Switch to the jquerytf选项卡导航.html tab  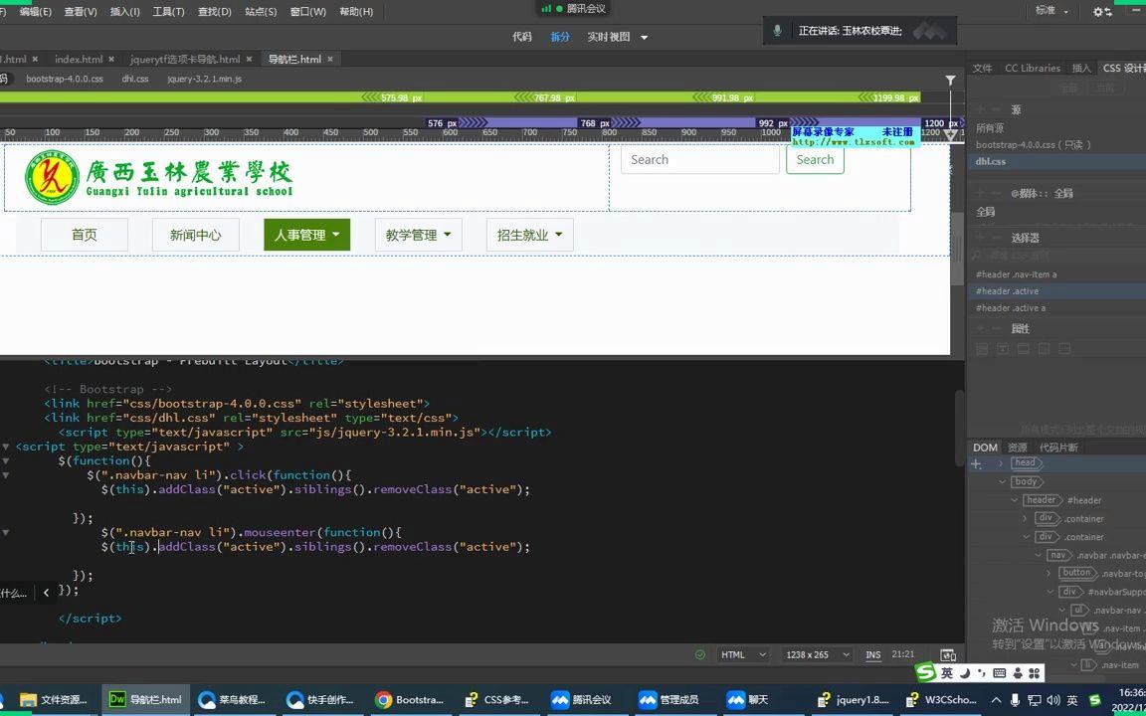coord(185,60)
